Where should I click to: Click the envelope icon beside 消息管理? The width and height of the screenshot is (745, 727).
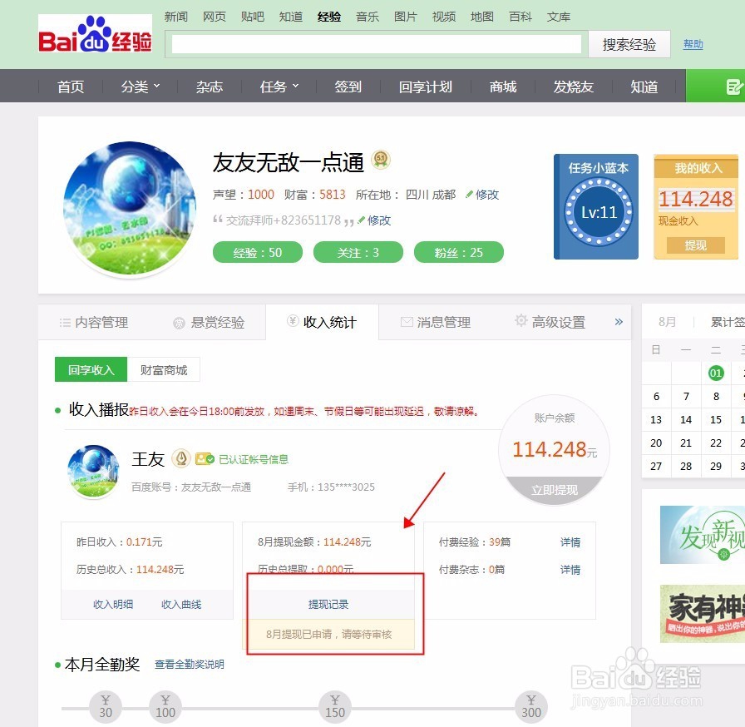click(406, 321)
